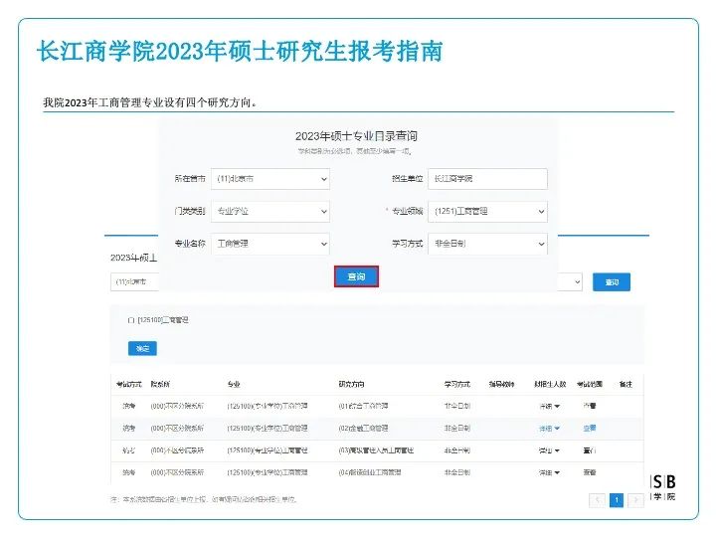Click the 院系所 column header
The height and width of the screenshot is (537, 716).
click(x=160, y=385)
